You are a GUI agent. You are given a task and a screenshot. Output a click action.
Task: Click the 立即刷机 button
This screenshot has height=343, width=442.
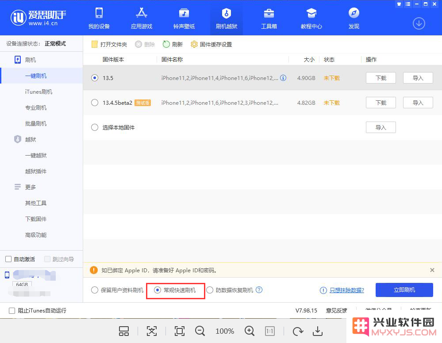pyautogui.click(x=404, y=290)
